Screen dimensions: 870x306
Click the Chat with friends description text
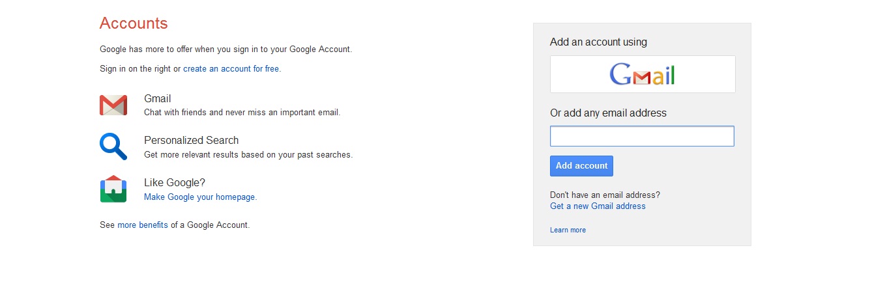coord(242,113)
